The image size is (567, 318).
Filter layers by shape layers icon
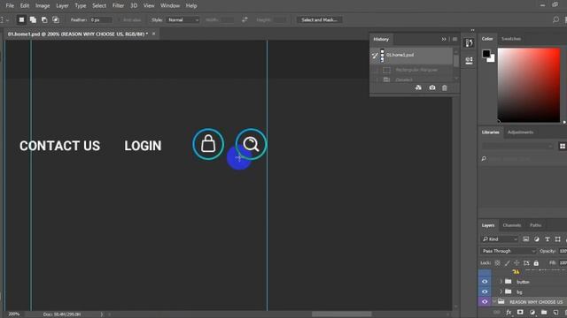[557, 239]
